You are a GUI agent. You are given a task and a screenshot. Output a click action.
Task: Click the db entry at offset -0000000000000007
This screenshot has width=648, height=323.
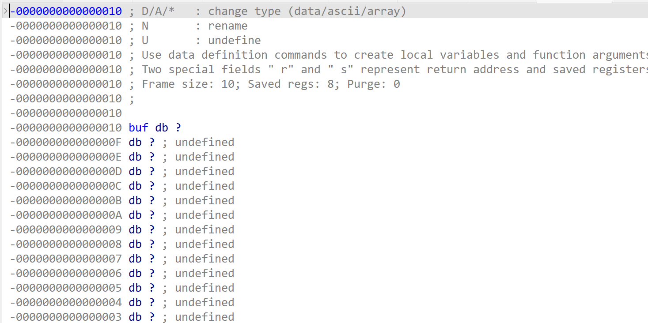[122, 259]
